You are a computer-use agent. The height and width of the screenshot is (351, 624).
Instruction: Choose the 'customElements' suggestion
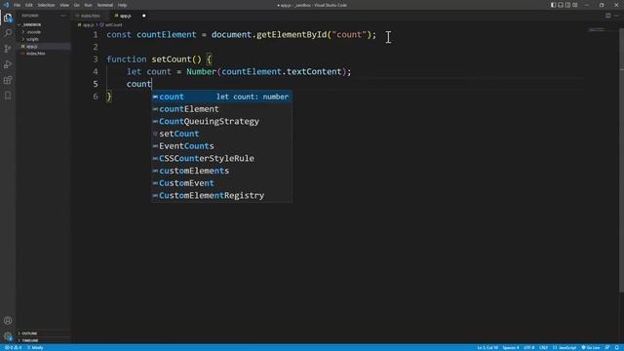point(221,171)
